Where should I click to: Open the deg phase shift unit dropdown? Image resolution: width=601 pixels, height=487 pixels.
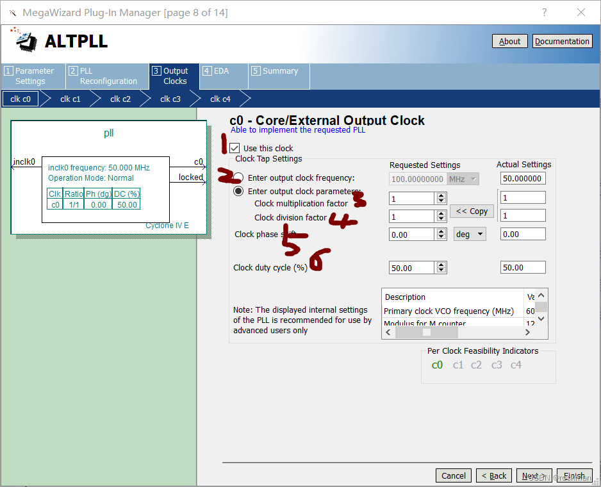pos(470,234)
